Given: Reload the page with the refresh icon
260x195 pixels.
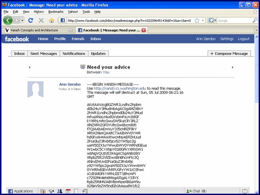Looking at the screenshot, I should point(31,20).
